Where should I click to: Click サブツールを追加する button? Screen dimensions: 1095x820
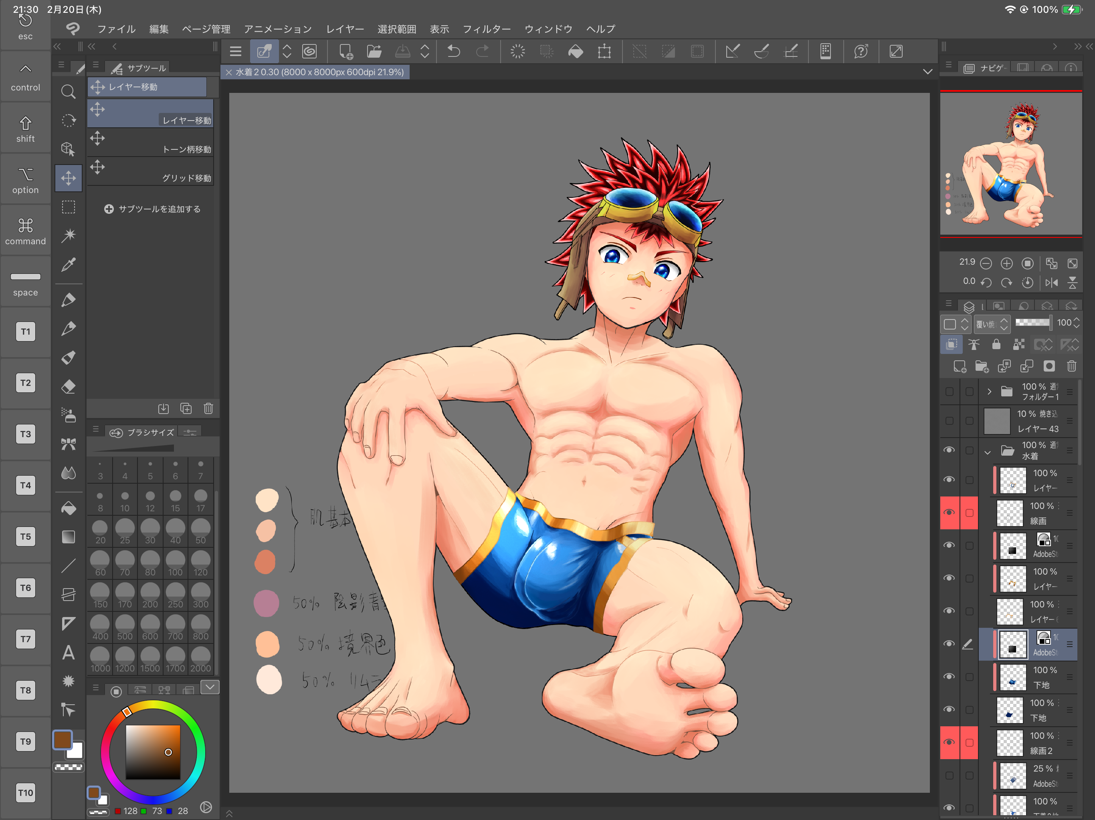[152, 209]
